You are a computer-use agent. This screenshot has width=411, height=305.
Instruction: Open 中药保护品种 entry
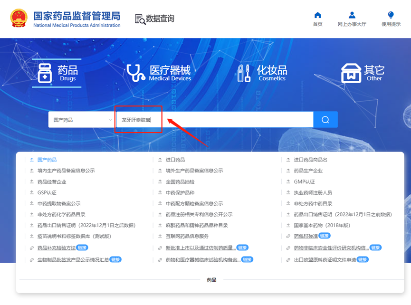[x=180, y=193]
